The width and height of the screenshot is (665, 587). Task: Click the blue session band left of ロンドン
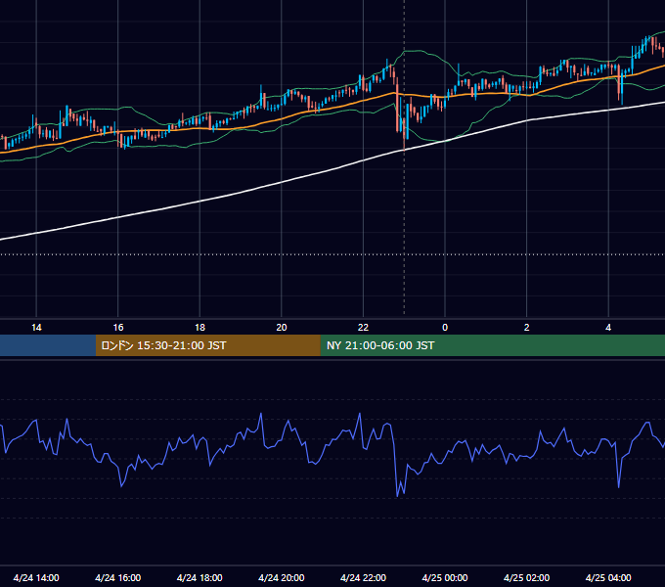(48, 345)
